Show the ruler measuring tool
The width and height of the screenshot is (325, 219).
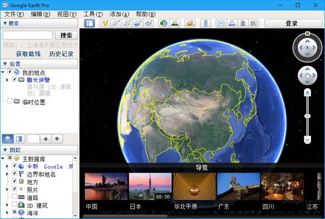click(205, 23)
